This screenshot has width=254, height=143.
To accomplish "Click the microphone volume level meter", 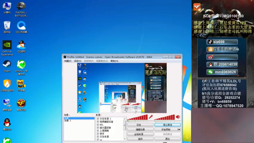I will (138, 117).
